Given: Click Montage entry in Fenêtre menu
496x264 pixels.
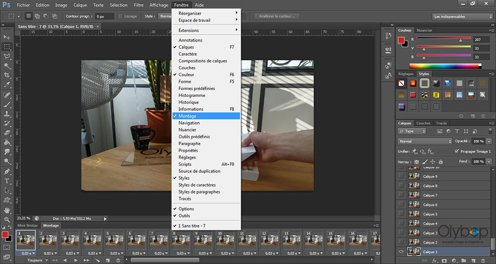Looking at the screenshot, I should point(206,116).
